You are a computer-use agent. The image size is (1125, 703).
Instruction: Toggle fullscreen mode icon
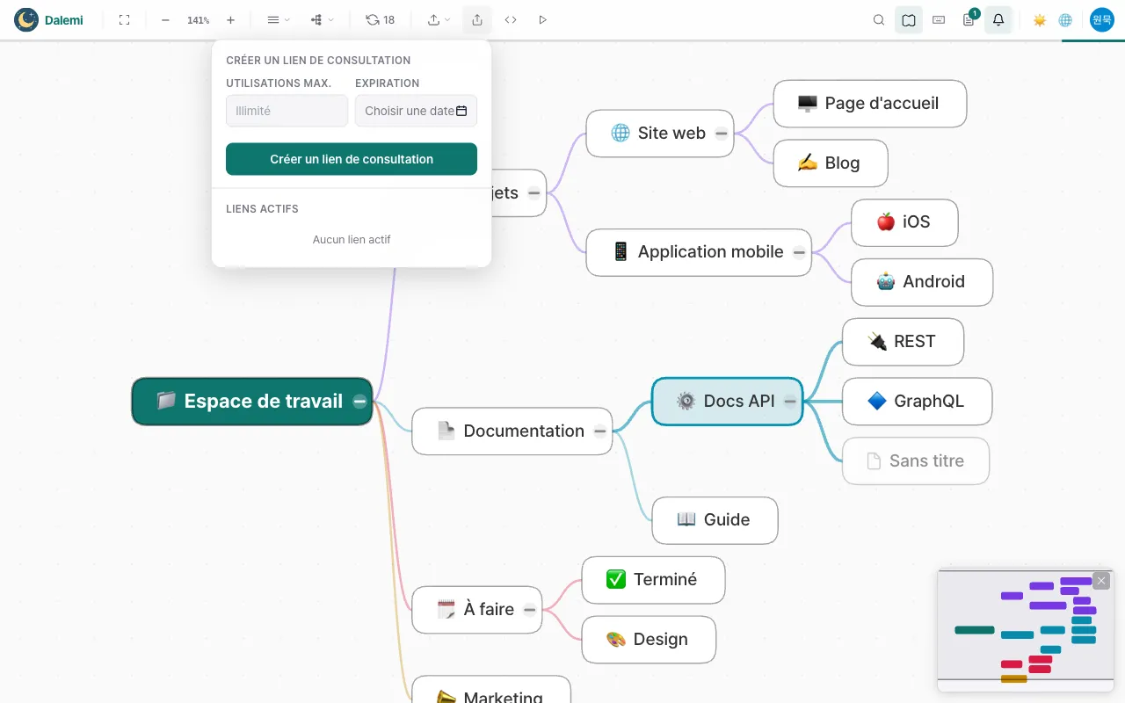(124, 19)
